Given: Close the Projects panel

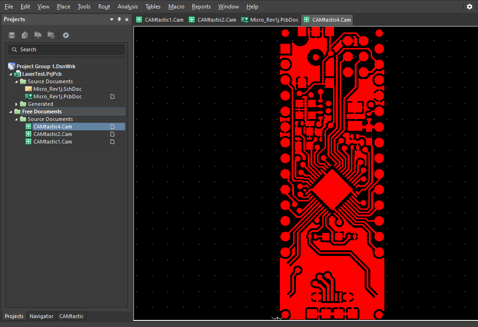Looking at the screenshot, I should click(127, 19).
